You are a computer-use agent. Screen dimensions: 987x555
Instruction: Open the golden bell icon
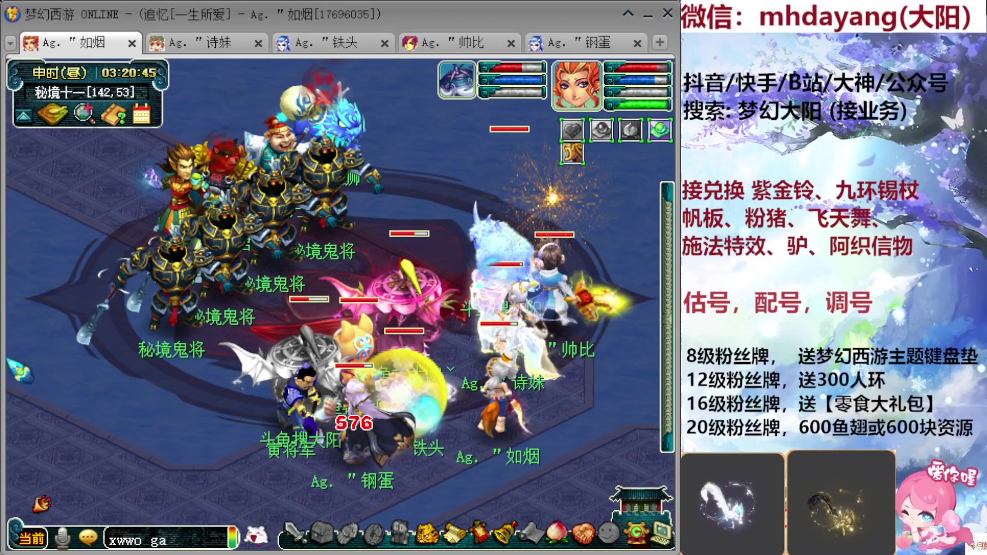(505, 533)
